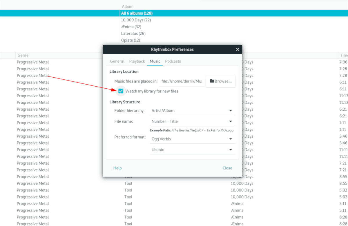Go to the Podcasts tab
The width and height of the screenshot is (348, 226).
click(x=173, y=61)
